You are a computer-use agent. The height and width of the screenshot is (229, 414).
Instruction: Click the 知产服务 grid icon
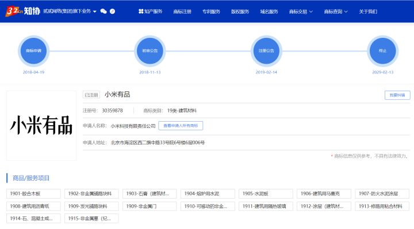click(141, 11)
